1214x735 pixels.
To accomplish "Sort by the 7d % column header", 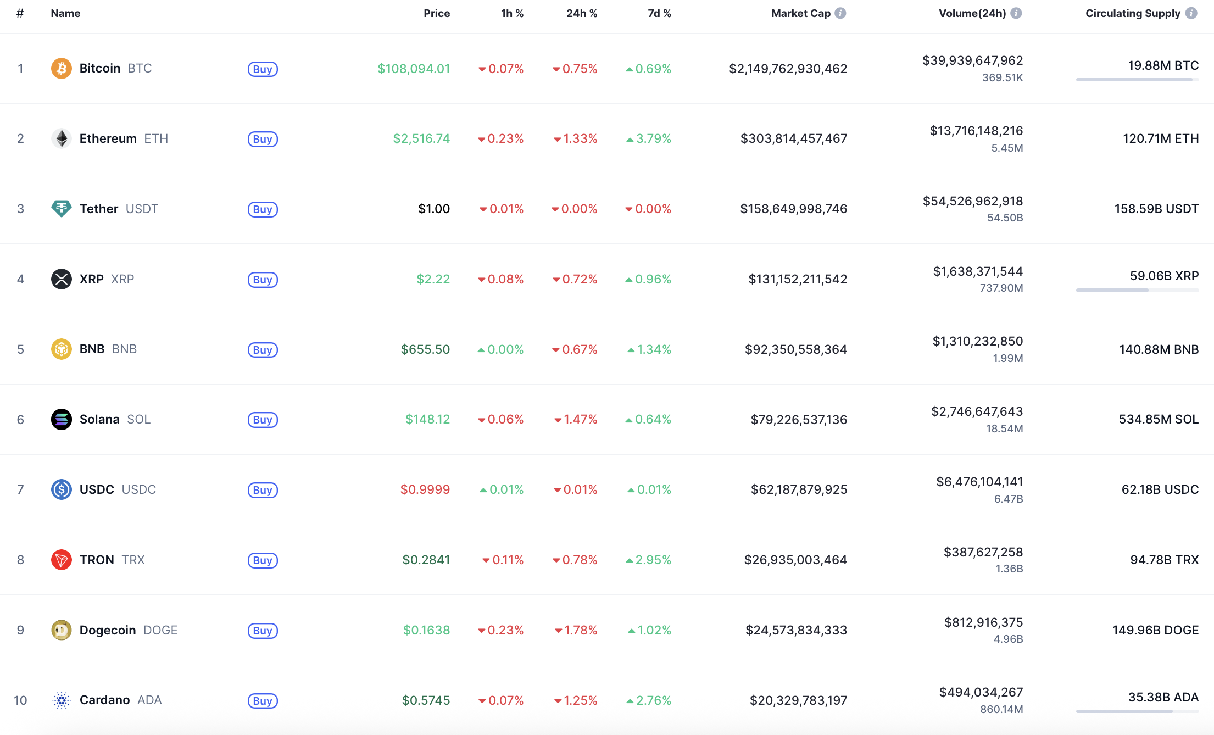I will tap(659, 13).
